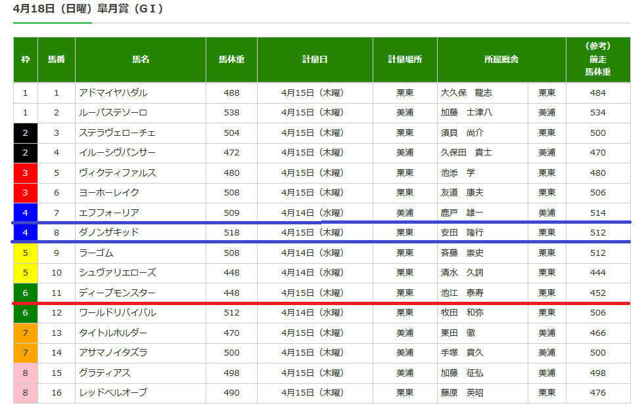Click yellow frame 5 cell for ラーゴム
644x412 pixels.
26,253
